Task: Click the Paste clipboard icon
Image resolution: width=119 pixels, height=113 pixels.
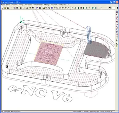Action: (x=17, y=8)
